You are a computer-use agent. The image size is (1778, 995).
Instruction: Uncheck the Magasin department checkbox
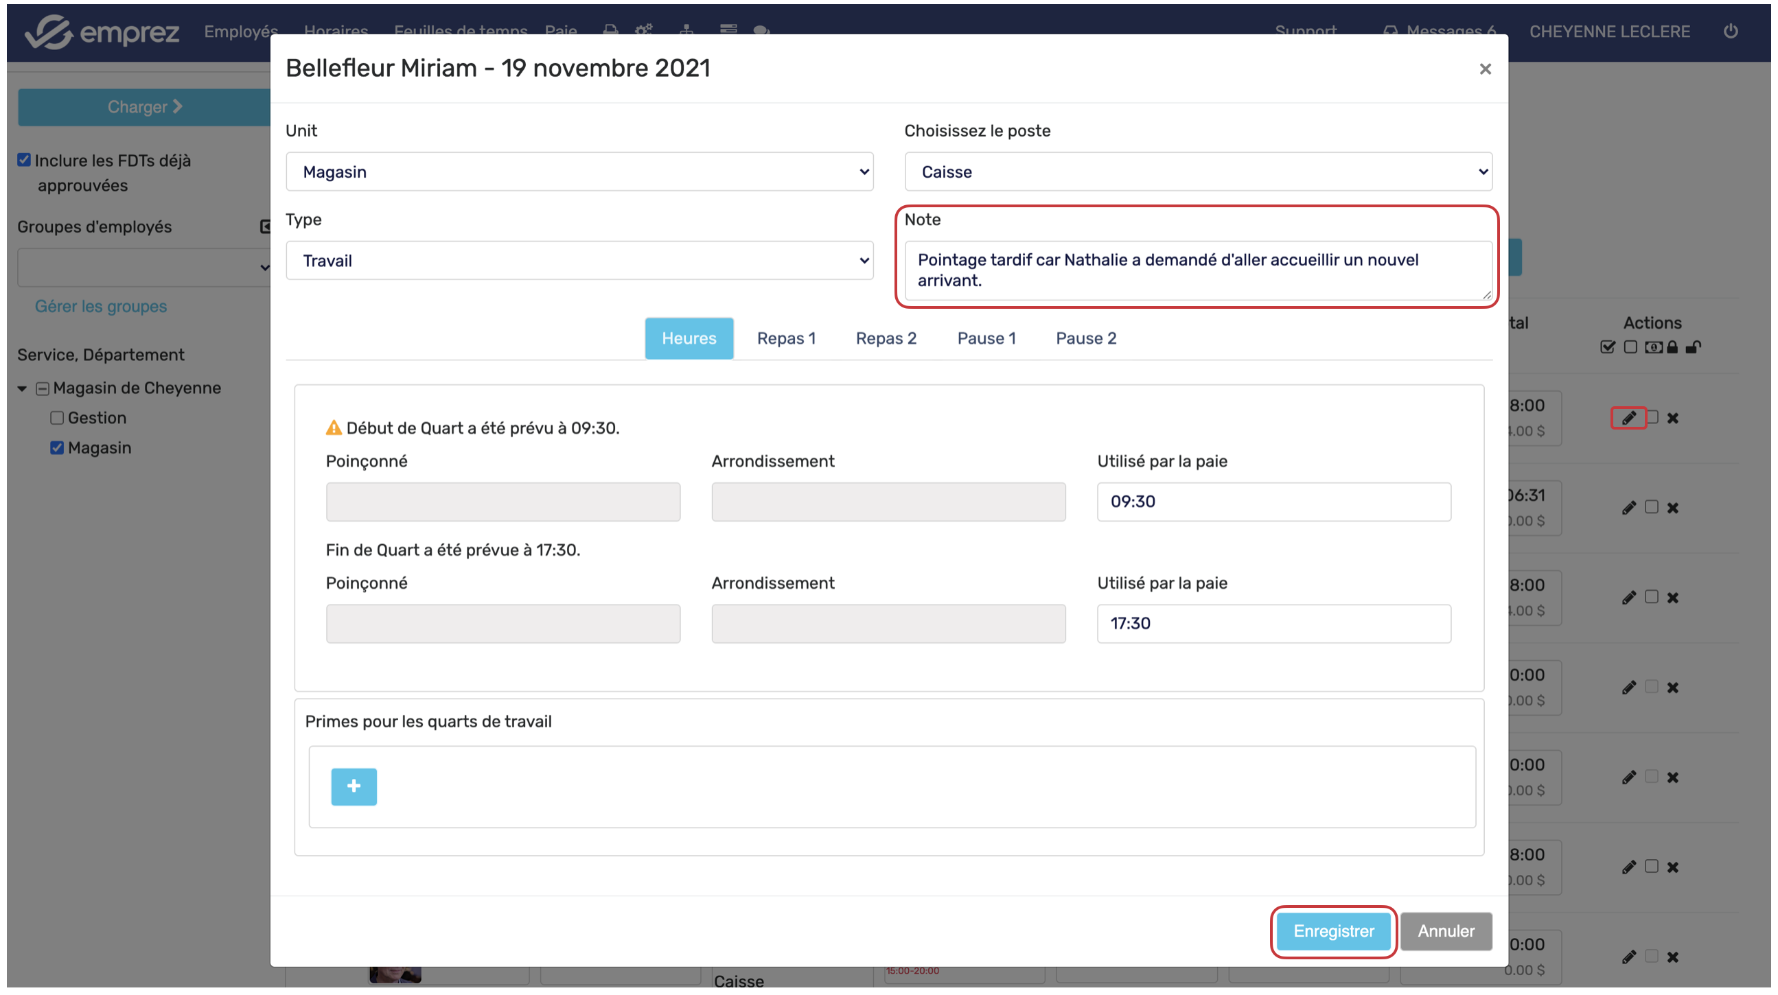pos(56,448)
